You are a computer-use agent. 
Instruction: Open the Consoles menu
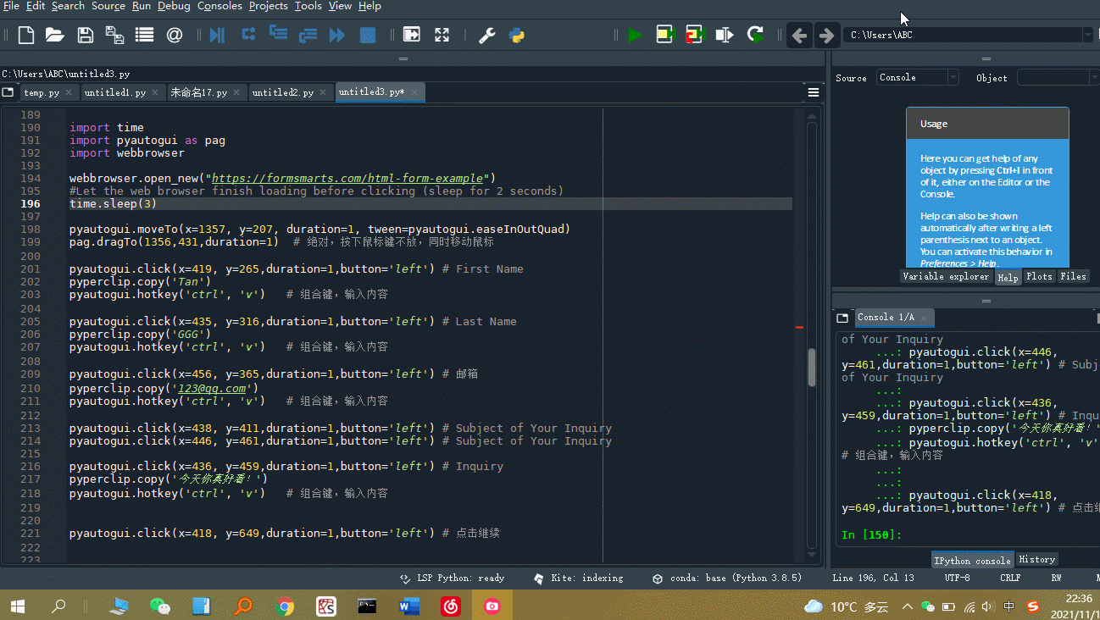[x=219, y=6]
